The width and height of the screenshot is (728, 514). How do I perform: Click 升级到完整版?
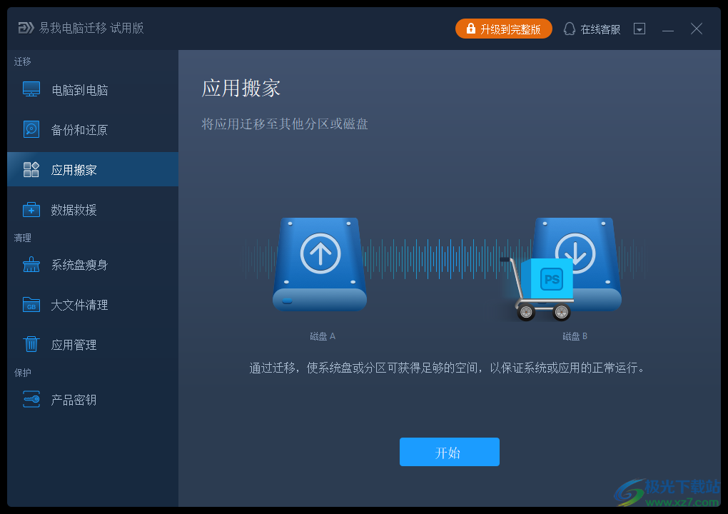coord(510,29)
